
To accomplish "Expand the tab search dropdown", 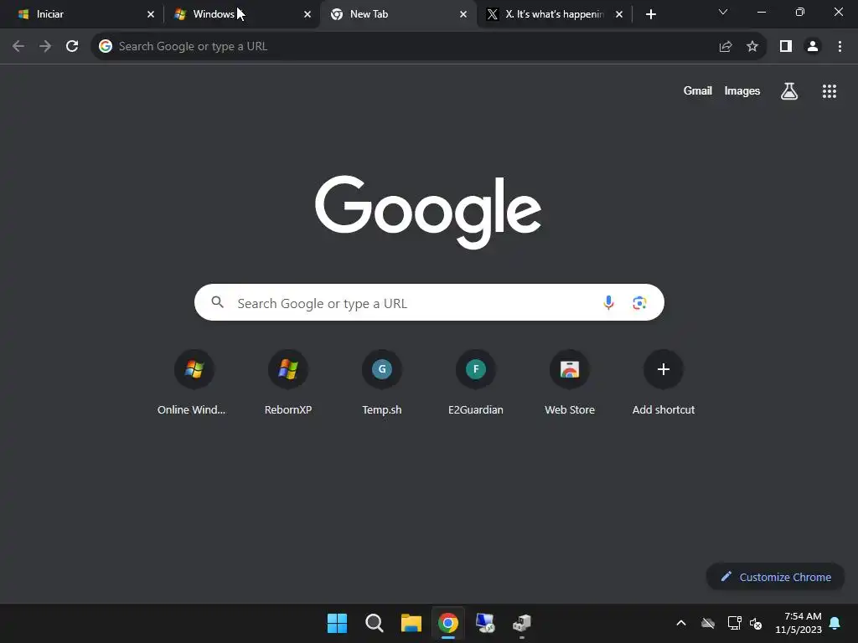I will coord(723,12).
